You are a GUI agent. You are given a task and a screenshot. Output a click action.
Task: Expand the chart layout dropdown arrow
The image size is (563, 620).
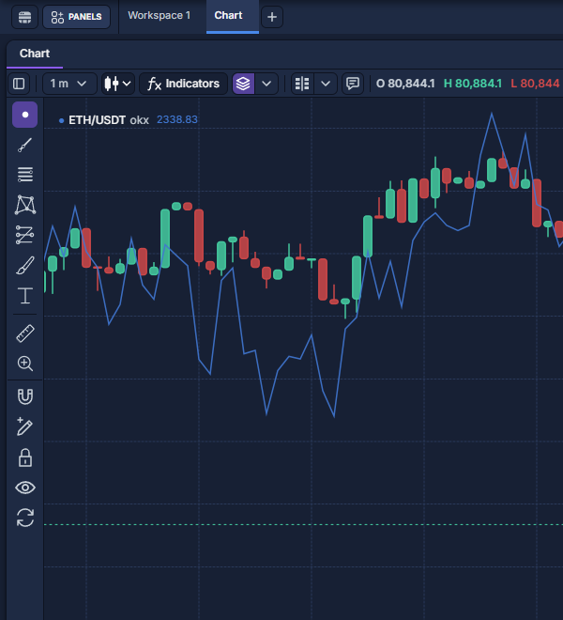click(326, 84)
